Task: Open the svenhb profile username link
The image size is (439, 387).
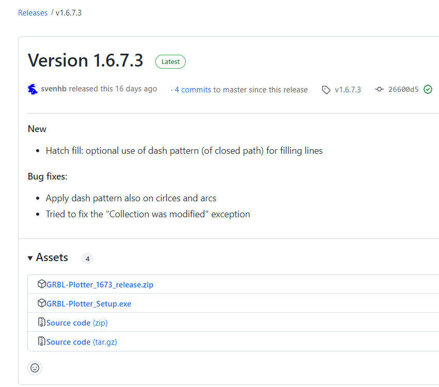Action: (54, 89)
